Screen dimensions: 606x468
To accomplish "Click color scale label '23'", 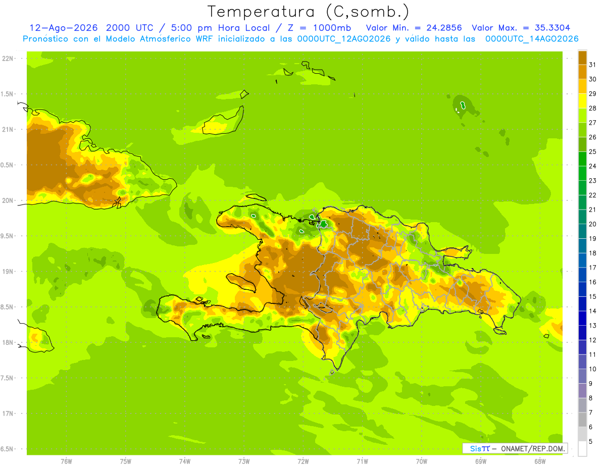I will pyautogui.click(x=593, y=180).
